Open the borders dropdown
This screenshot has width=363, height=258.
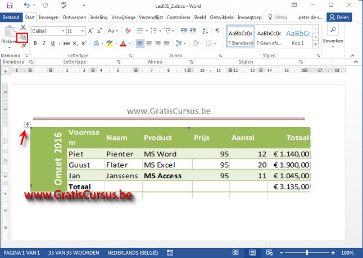[x=216, y=43]
